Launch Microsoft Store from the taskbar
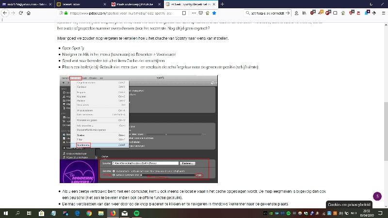Screen dimensions: 388x218 point(41,213)
